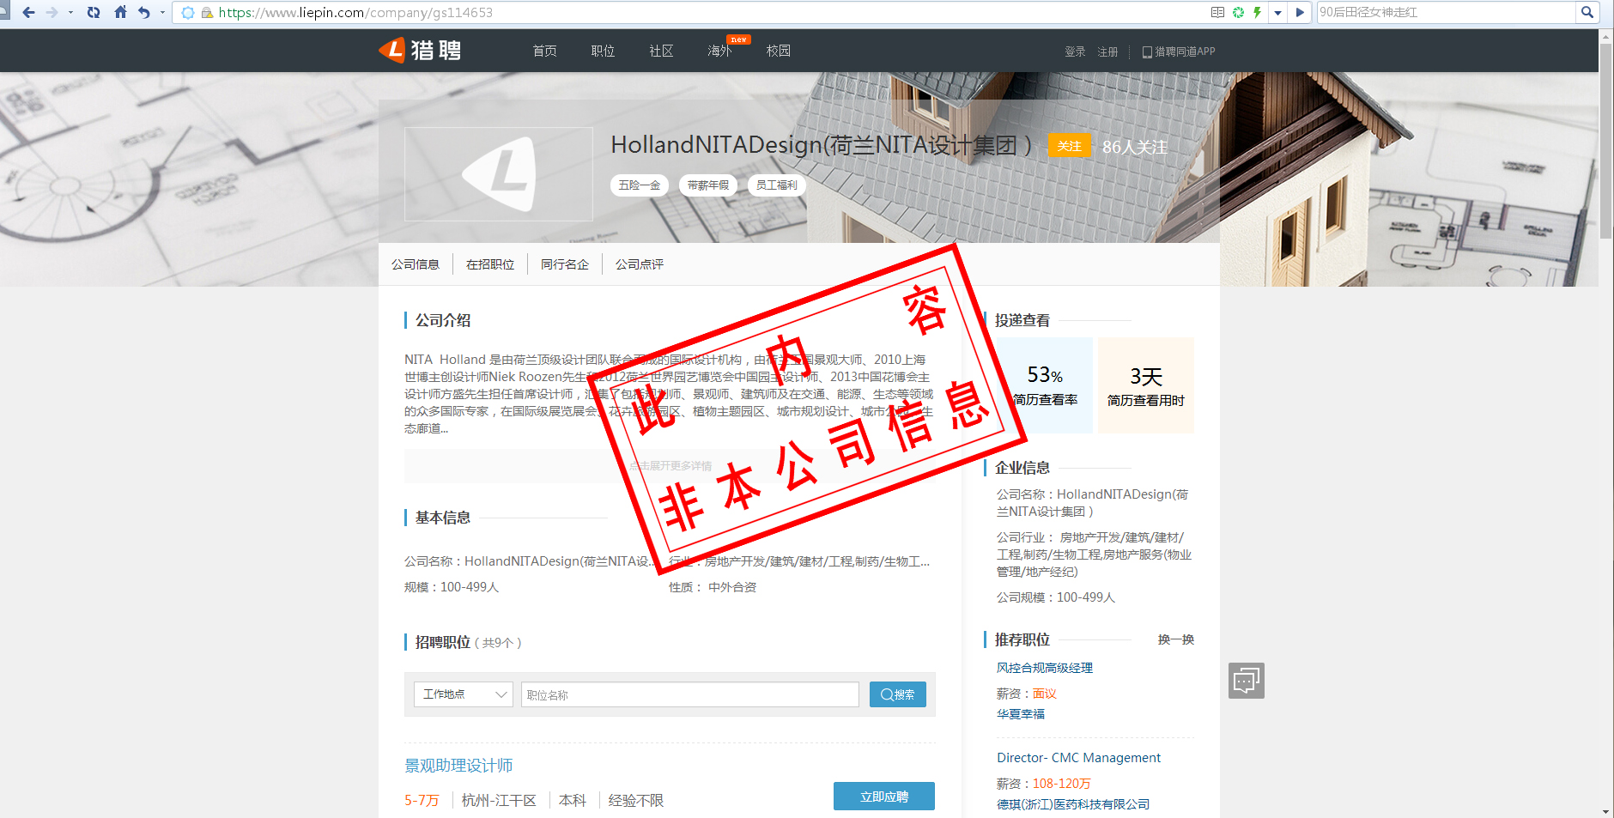Click the site identity icon in address bar
Viewport: 1614px width, 818px height.
[188, 12]
